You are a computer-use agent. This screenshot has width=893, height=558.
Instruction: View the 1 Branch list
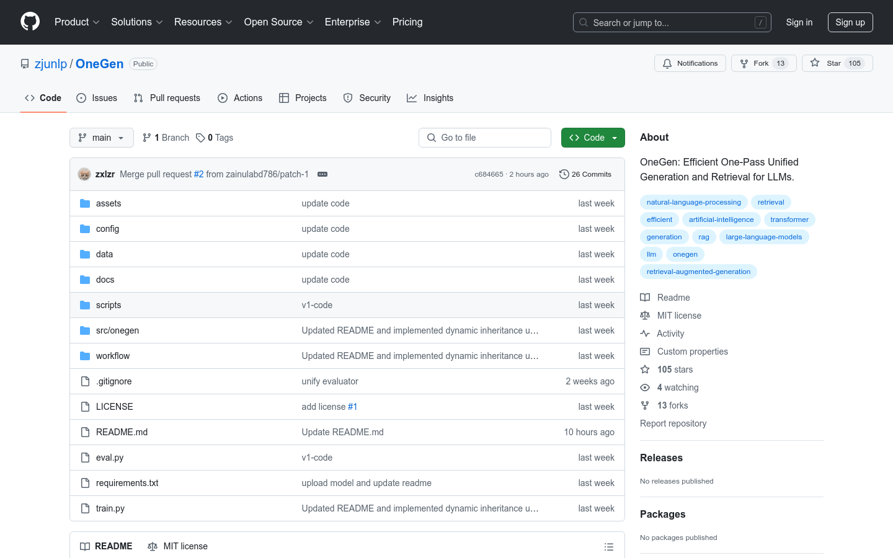[166, 138]
